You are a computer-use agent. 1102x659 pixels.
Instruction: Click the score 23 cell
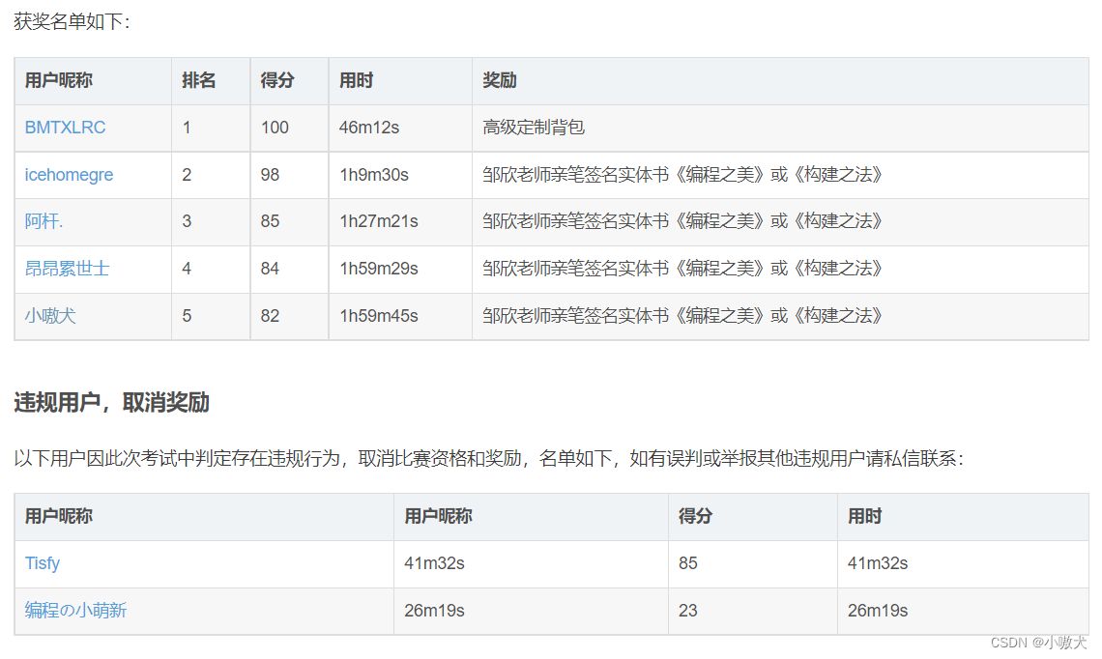pyautogui.click(x=753, y=612)
